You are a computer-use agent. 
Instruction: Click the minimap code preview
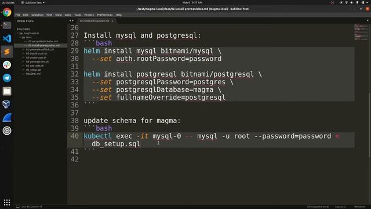[361, 32]
